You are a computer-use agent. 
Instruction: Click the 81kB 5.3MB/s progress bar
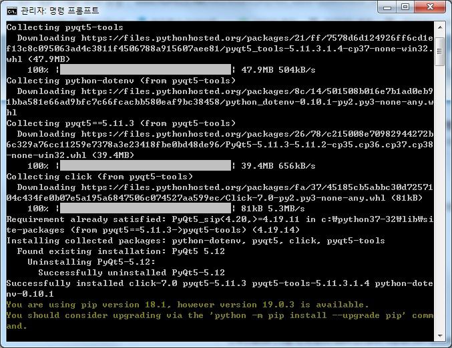pos(146,209)
